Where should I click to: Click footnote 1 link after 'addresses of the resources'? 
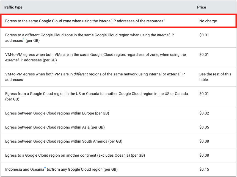[x=164, y=20]
